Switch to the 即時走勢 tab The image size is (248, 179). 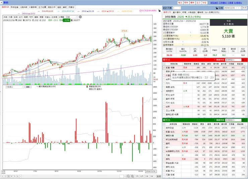14,7
